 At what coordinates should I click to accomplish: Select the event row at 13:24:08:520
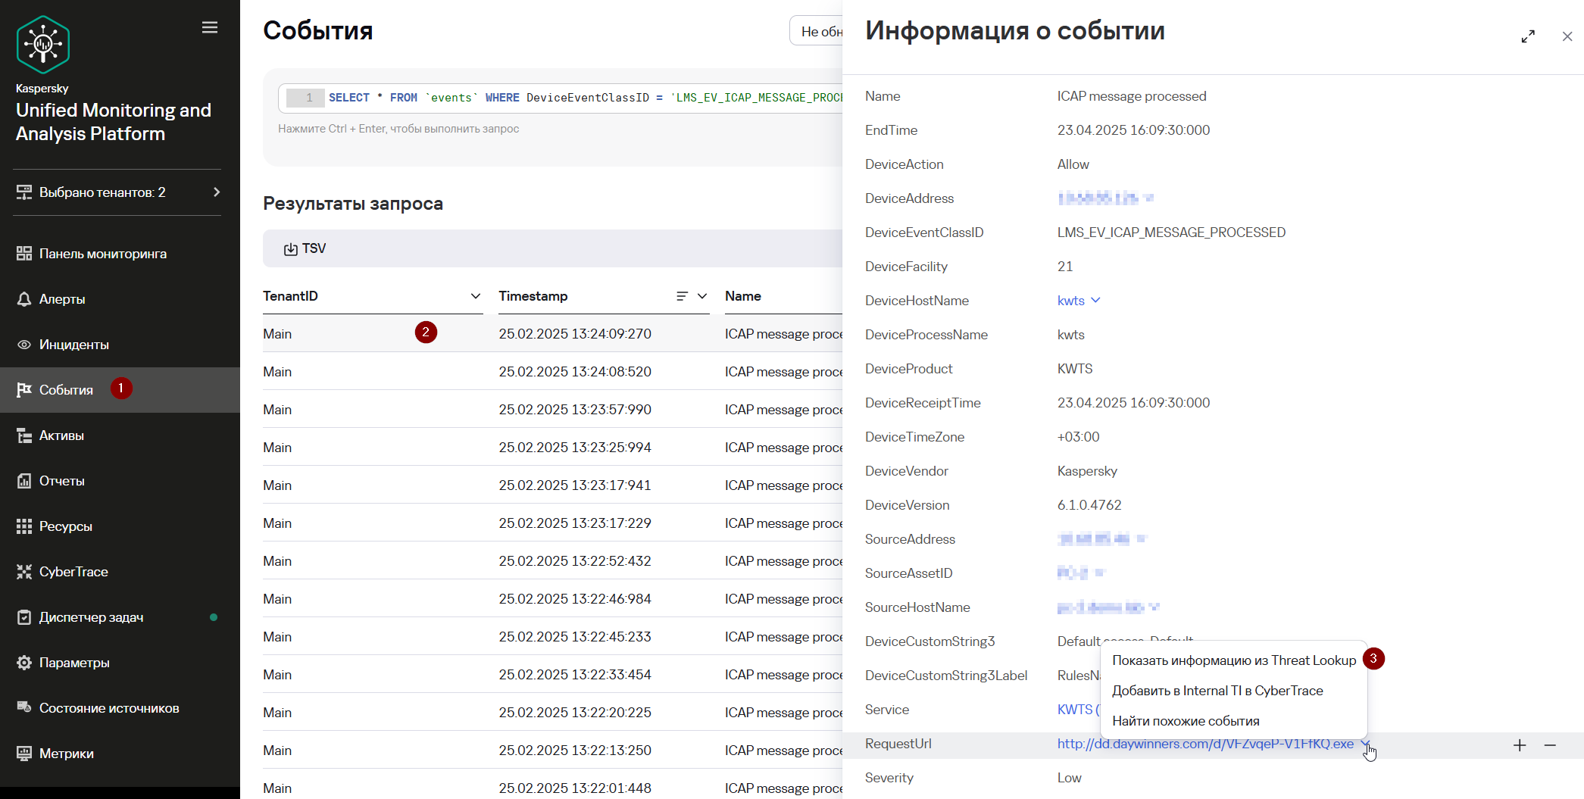click(552, 372)
